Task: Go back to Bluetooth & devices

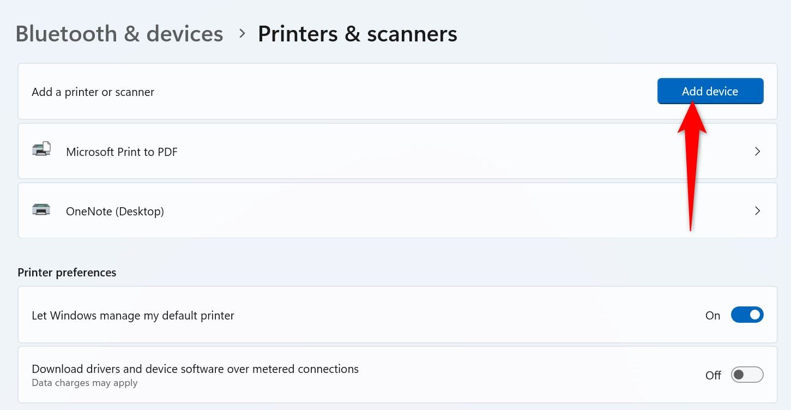Action: click(119, 34)
